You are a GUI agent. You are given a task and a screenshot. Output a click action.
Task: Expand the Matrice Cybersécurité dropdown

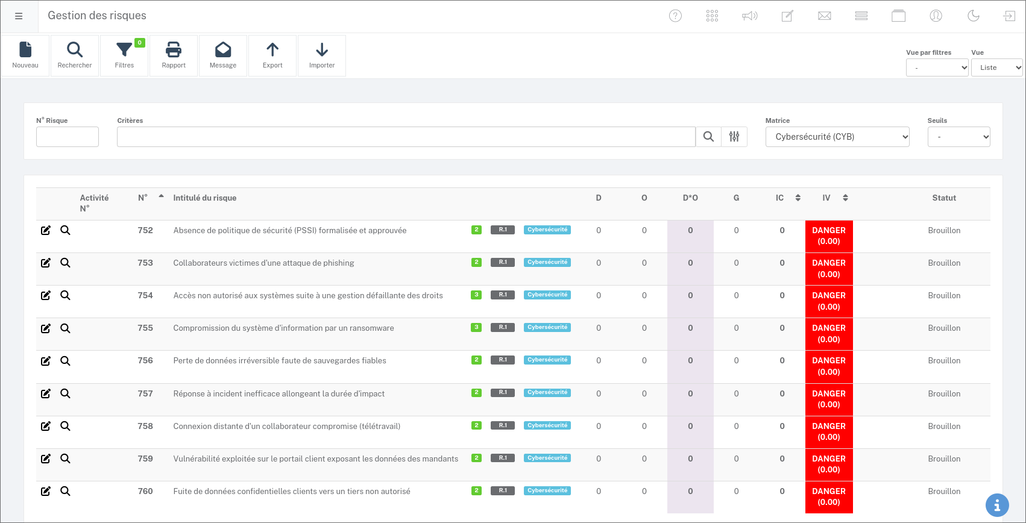tap(837, 137)
